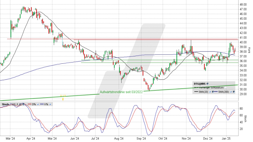253x142 pixels.
Task: Click the Nov '24 date label
Action: pos(186,139)
